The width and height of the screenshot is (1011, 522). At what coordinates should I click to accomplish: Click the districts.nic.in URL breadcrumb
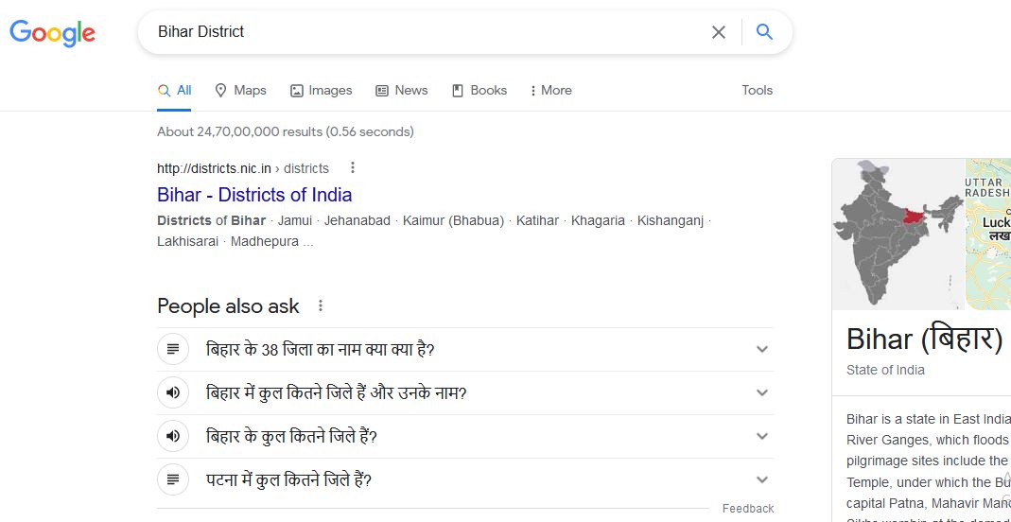click(243, 169)
